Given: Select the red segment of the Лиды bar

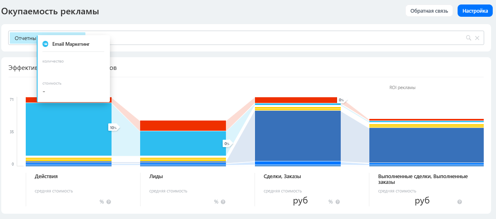Looking at the screenshot, I should [x=183, y=125].
